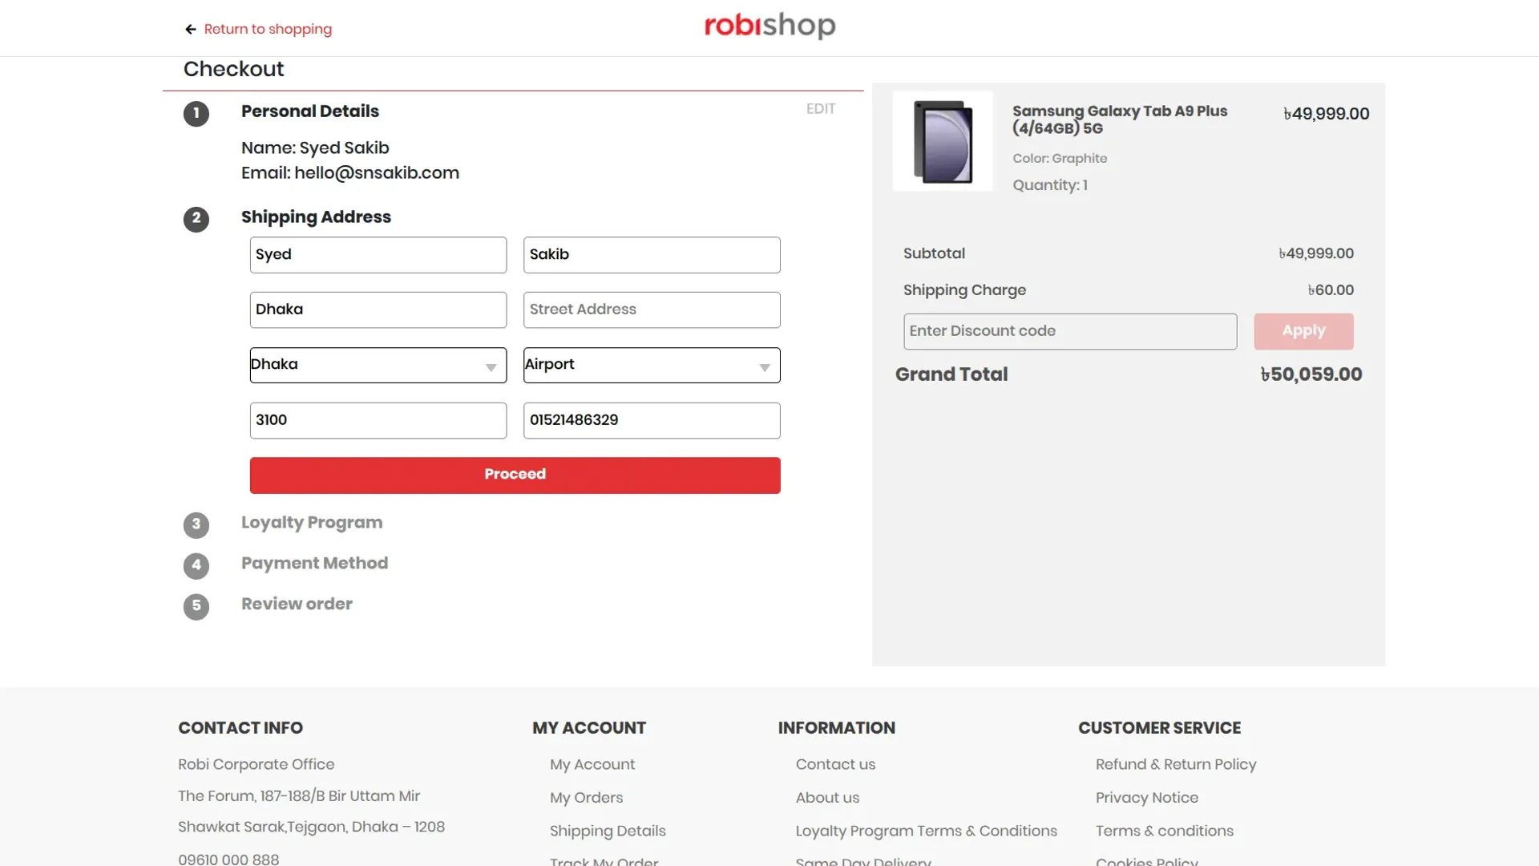Select the step 3 Loyalty Program circle
Image resolution: width=1539 pixels, height=866 pixels.
196,525
